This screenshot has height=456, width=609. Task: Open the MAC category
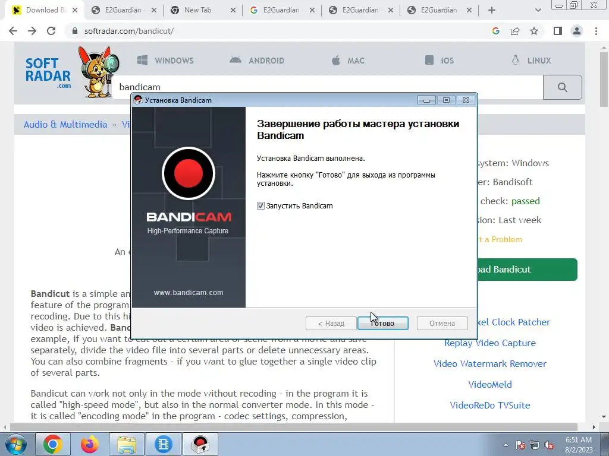pyautogui.click(x=348, y=61)
